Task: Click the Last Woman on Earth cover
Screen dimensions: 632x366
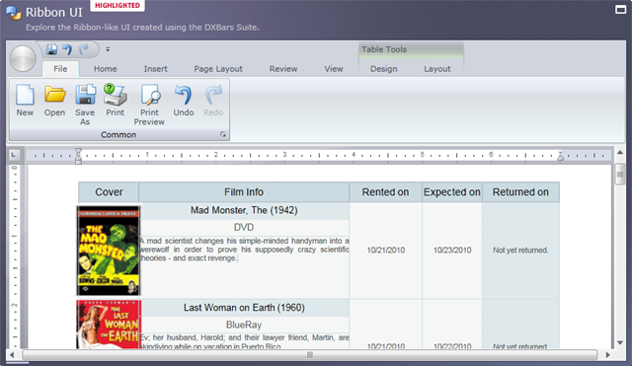Action: [109, 325]
